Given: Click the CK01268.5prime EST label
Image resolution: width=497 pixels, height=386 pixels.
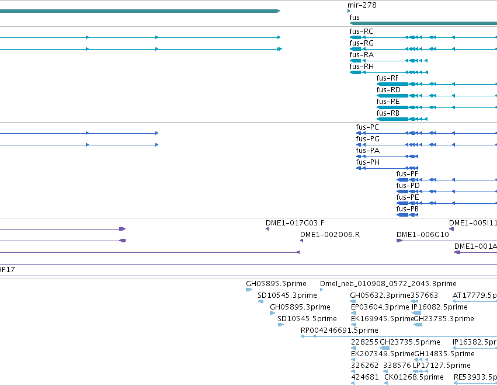Looking at the screenshot, I should coord(413,377).
